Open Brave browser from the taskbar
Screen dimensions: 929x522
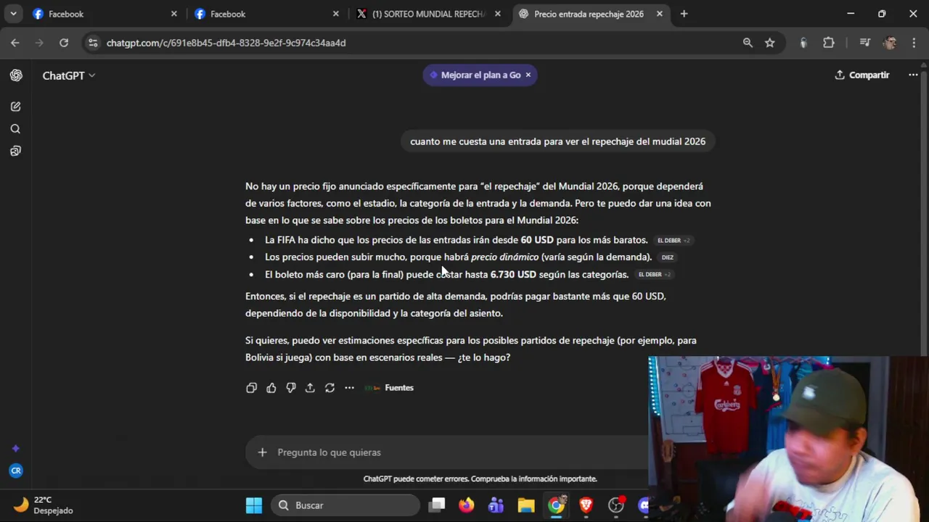[586, 505]
